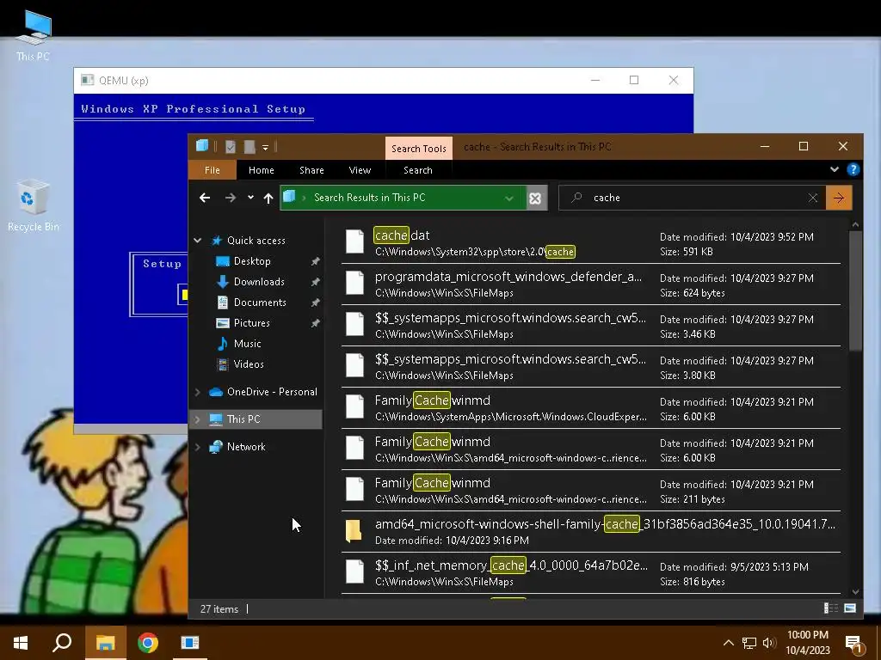Go back in File Explorer

pyautogui.click(x=205, y=198)
